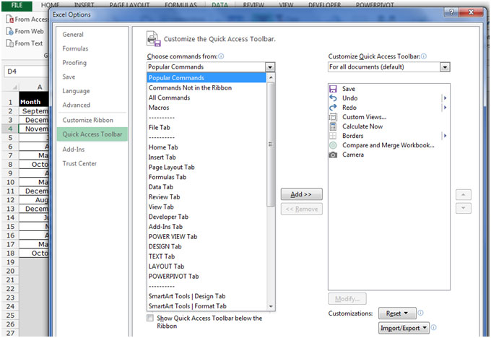
Task: Click the From Text icon in Excel ribbon
Action: pyautogui.click(x=10, y=43)
